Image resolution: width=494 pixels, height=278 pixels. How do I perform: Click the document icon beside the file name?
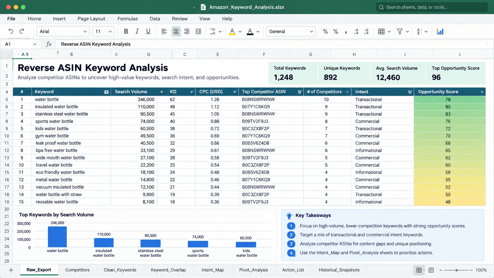tap(203, 7)
